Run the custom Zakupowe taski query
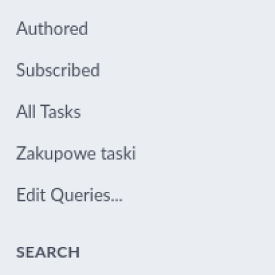Image resolution: width=275 pixels, height=275 pixels. click(x=76, y=153)
